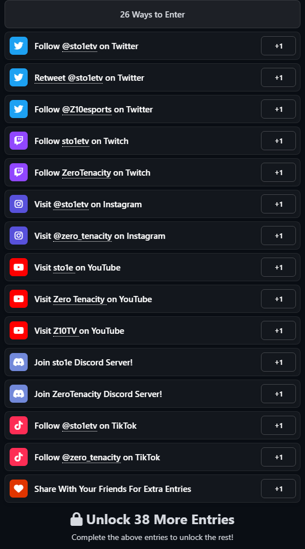Viewport: 305px width, 549px height.
Task: Open the @sto1etv Instagram link
Action: [x=71, y=204]
